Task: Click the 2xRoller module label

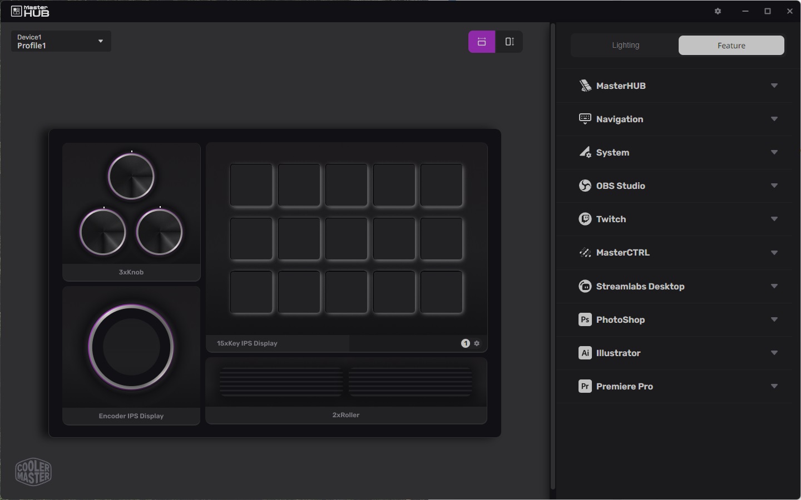Action: tap(346, 415)
